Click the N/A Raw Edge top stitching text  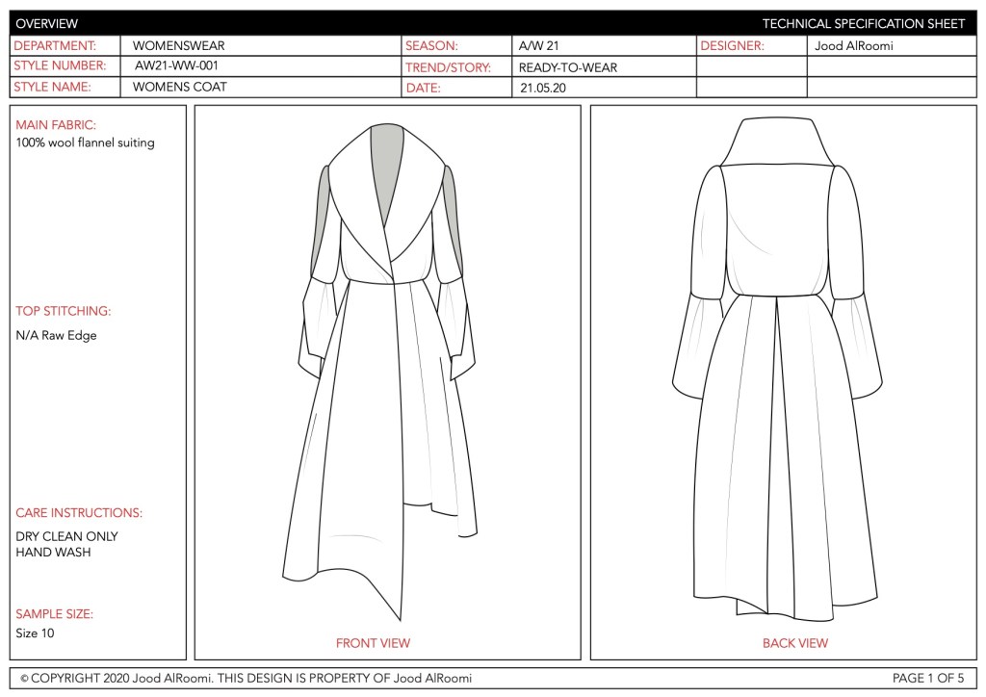56,335
